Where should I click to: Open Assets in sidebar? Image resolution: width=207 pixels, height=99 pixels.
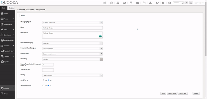(8, 19)
